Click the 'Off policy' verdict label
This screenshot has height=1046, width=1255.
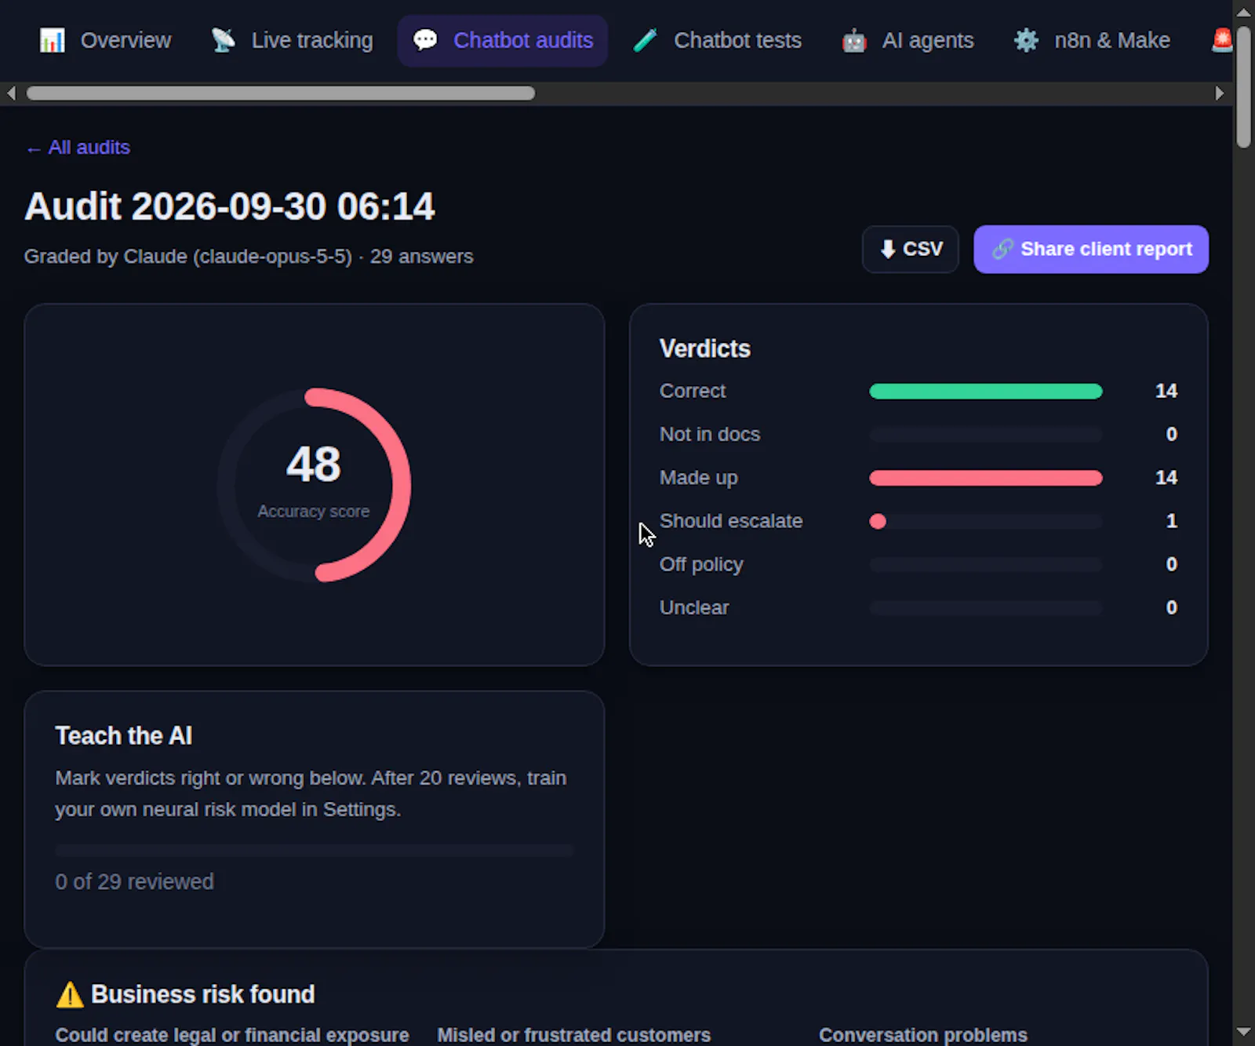701,565
